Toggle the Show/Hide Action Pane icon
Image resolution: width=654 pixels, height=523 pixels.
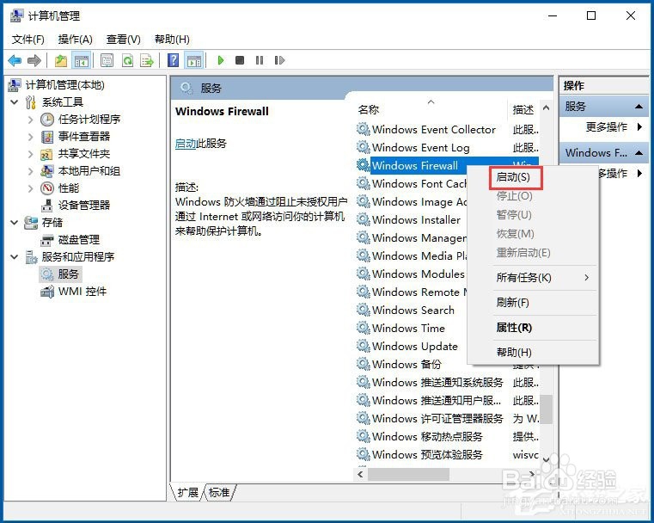194,60
